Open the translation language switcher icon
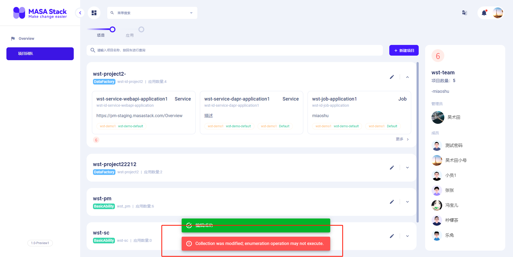Screen dimensions: 513x257 pyautogui.click(x=464, y=13)
